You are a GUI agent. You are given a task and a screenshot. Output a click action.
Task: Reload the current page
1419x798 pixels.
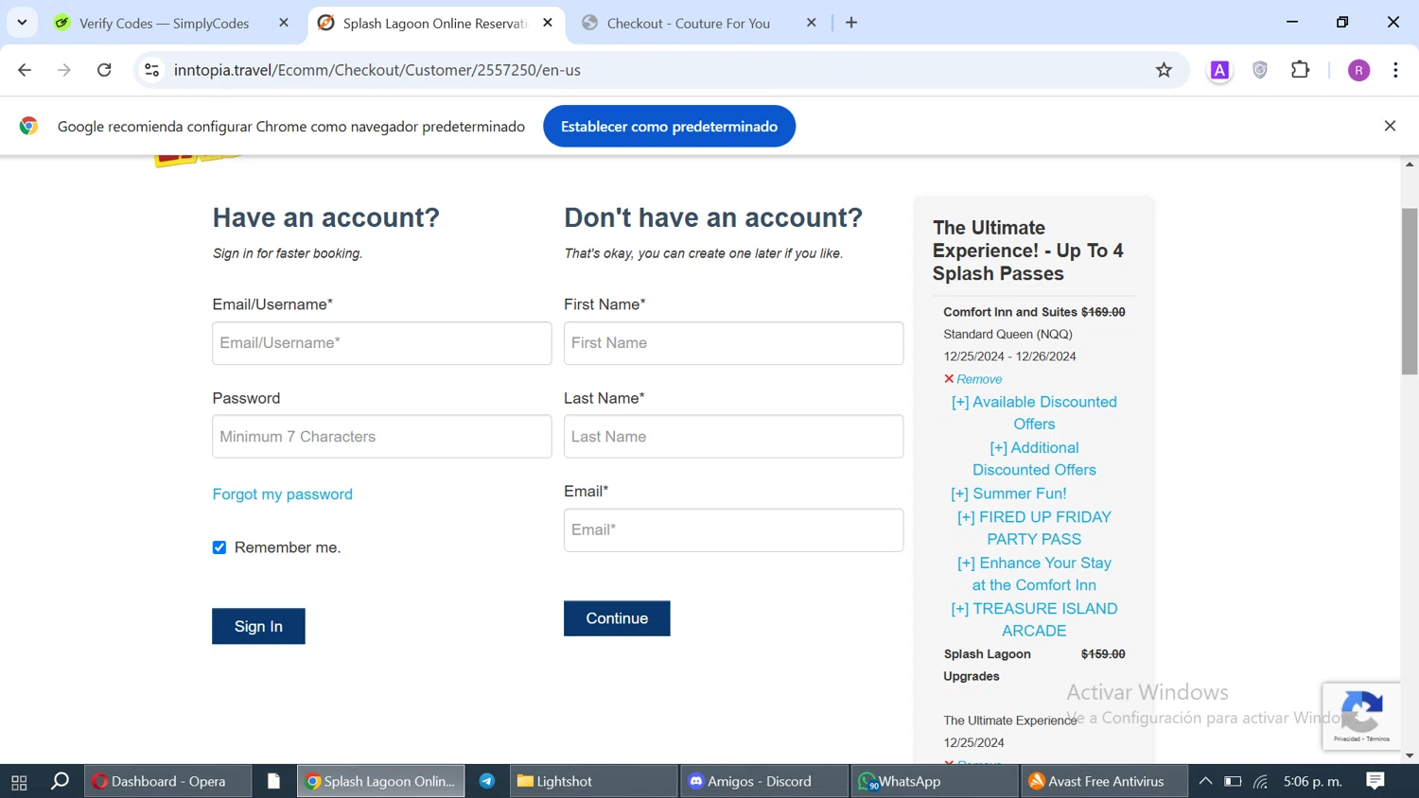point(104,70)
